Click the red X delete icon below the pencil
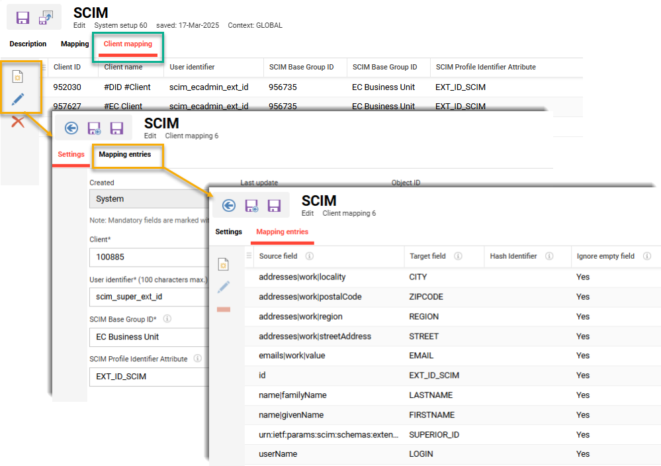The image size is (661, 466). pos(19,122)
